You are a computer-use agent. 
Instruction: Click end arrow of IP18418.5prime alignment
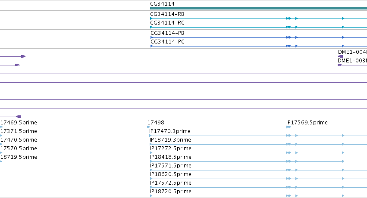tap(343, 161)
